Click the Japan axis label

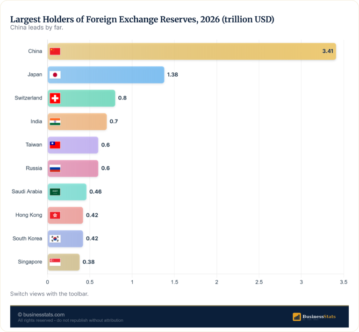(x=35, y=75)
